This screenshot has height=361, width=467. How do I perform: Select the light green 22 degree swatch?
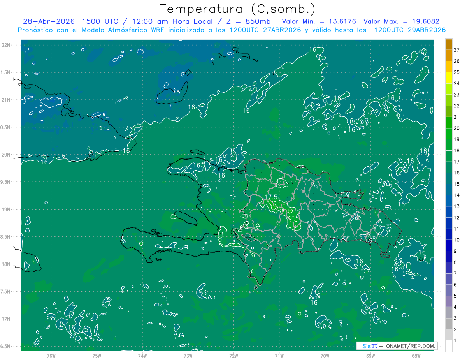tap(449, 100)
